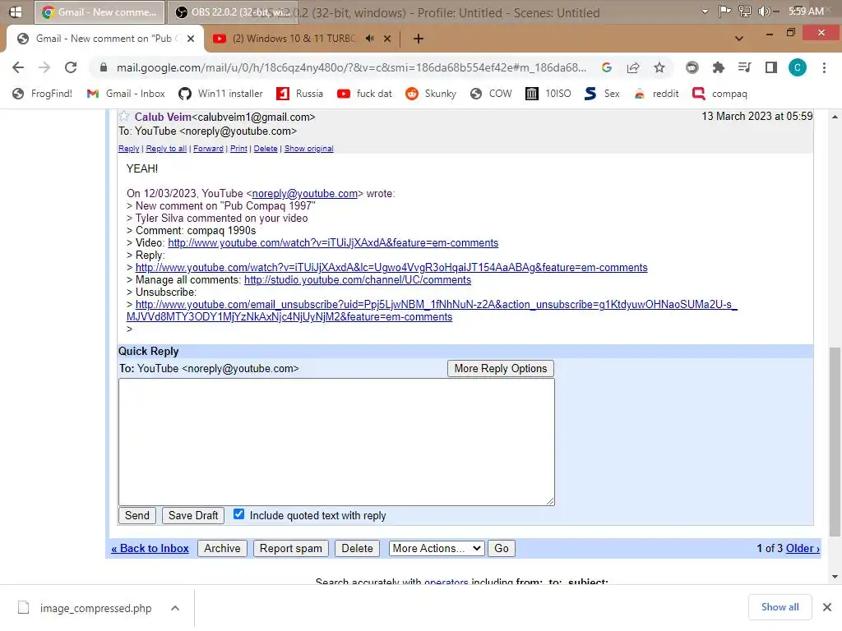Bookmark this page with the star icon
Viewport: 842px width, 631px height.
point(659,67)
